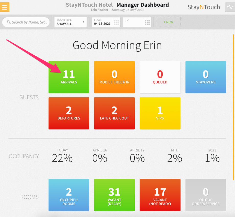
Task: Open the Mobile Check In tile
Action: (114, 77)
